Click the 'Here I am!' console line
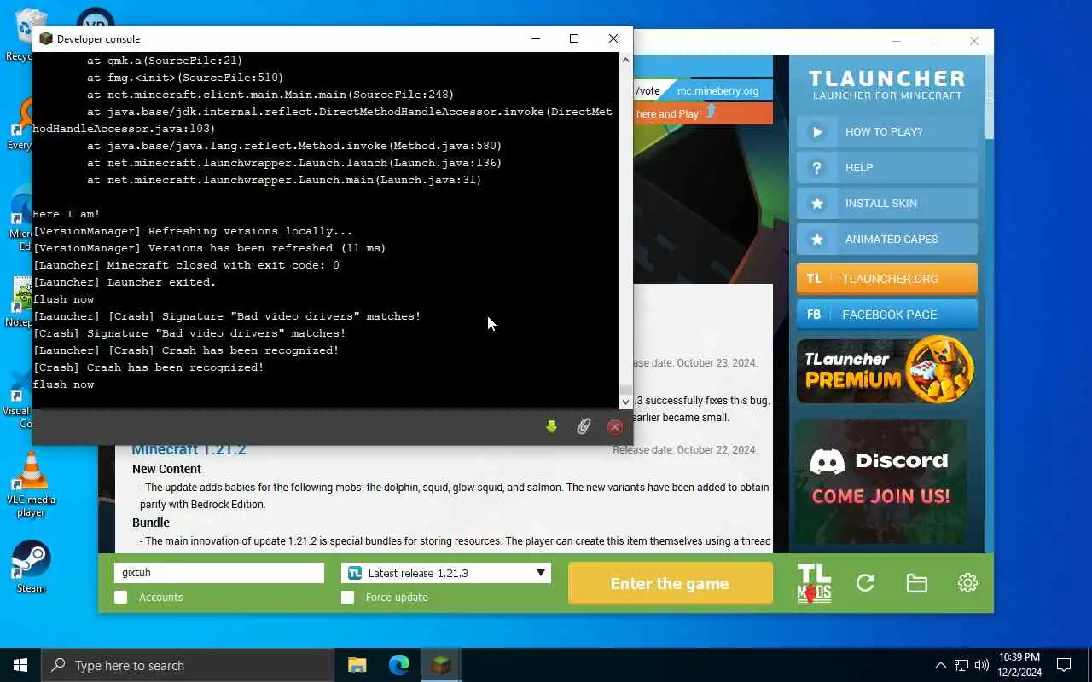 pyautogui.click(x=66, y=214)
